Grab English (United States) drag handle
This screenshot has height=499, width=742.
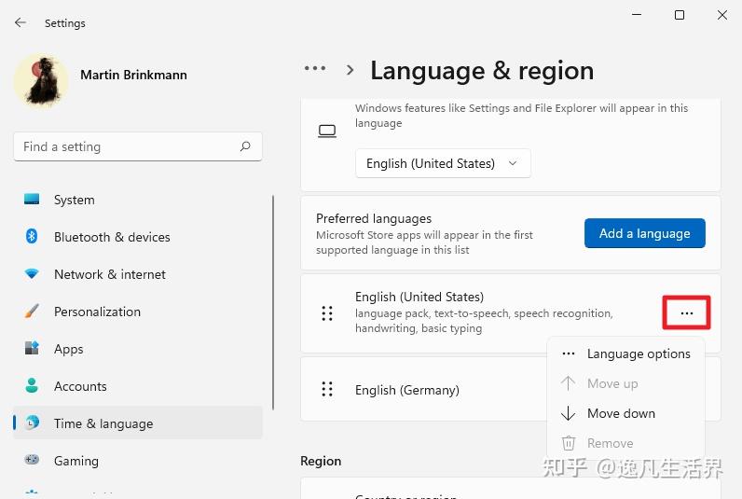pyautogui.click(x=327, y=313)
